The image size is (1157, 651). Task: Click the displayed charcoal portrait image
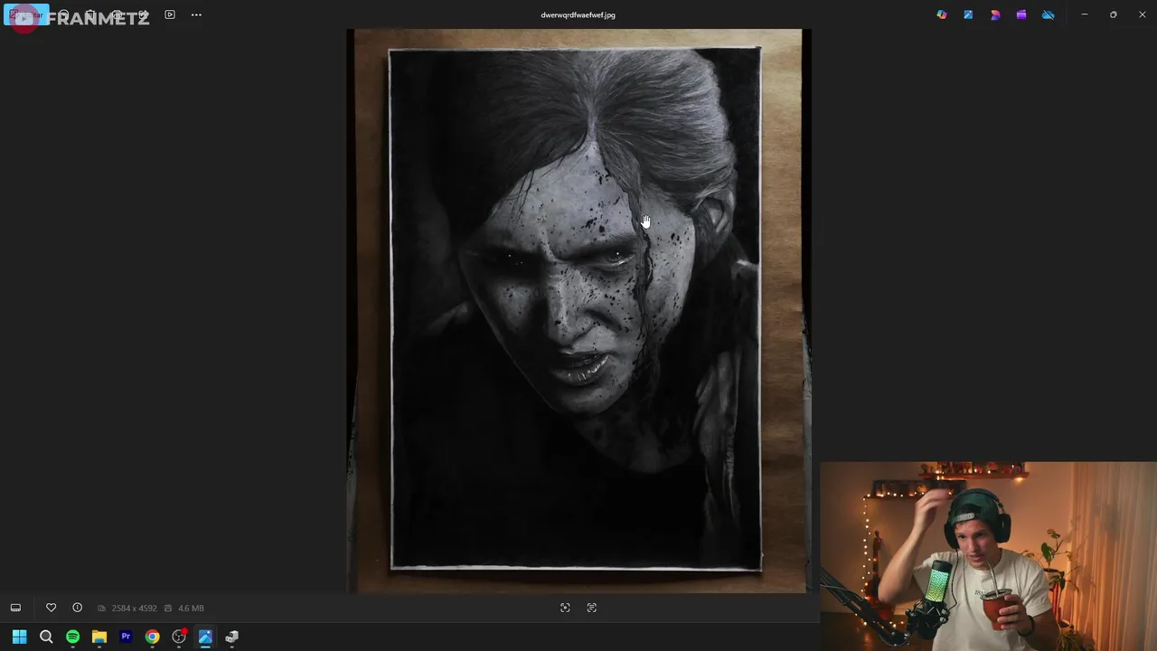(x=578, y=311)
